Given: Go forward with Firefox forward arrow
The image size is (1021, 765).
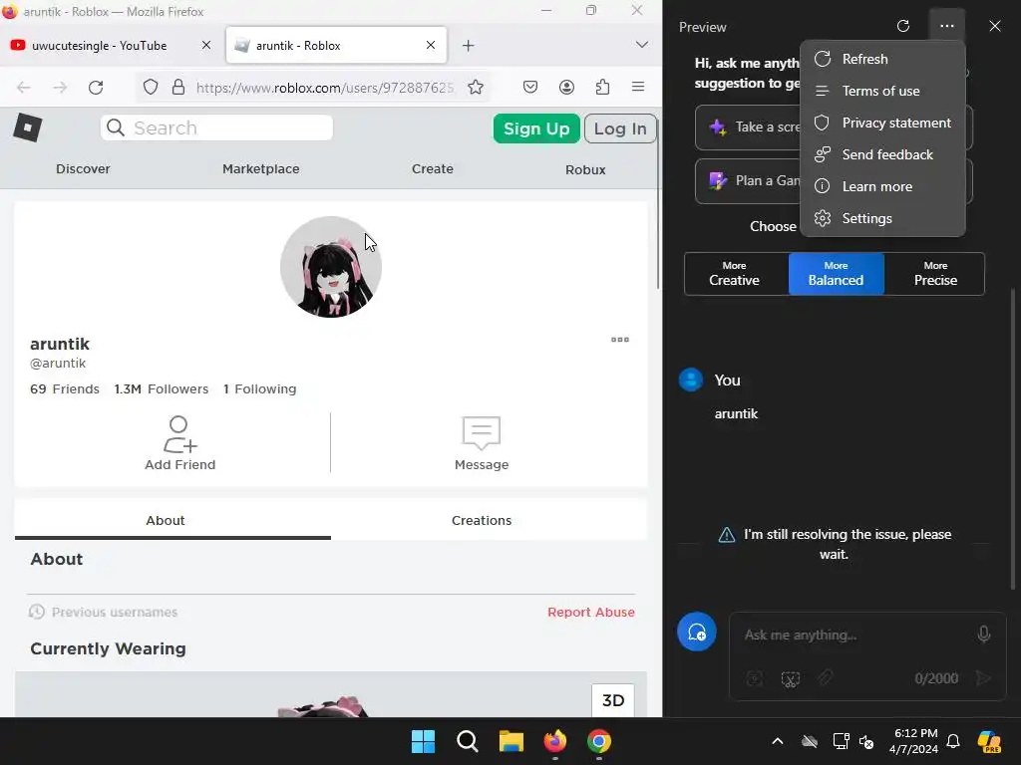Looking at the screenshot, I should point(60,88).
